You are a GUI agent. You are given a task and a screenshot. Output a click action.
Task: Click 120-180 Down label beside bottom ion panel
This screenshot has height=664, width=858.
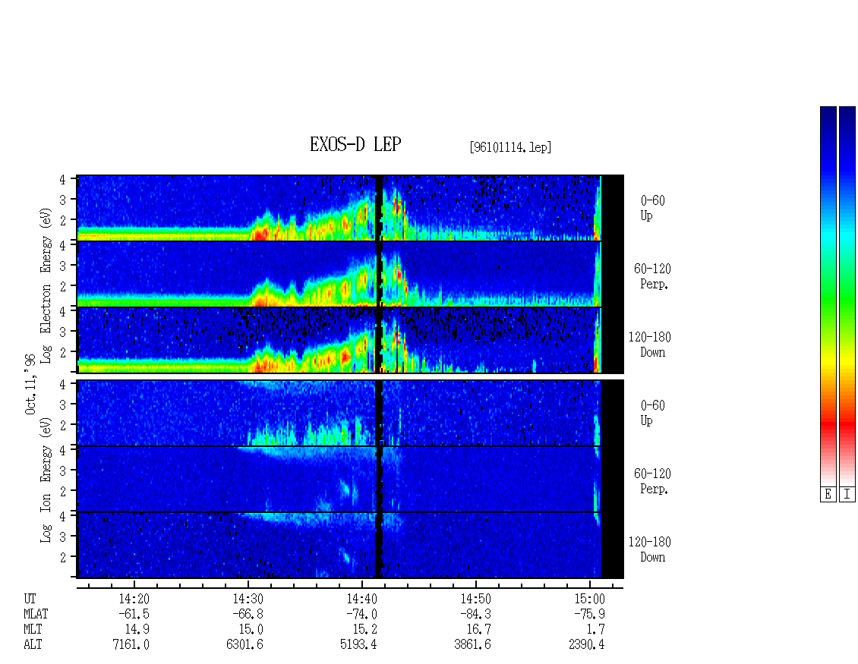(649, 549)
